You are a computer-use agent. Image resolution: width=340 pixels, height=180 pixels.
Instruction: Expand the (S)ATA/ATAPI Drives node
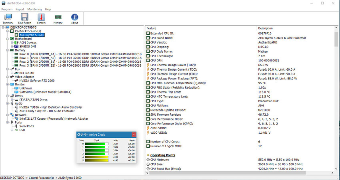point(12,100)
